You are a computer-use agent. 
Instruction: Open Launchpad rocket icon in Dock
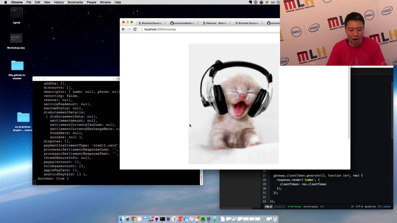pyautogui.click(x=128, y=219)
